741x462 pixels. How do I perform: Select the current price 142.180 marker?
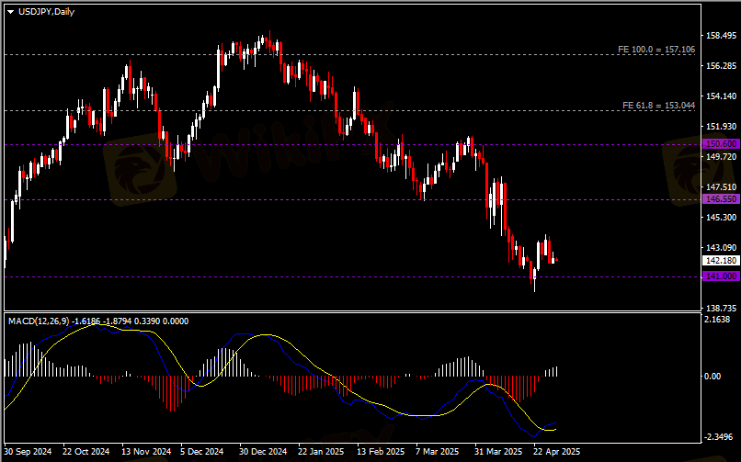click(x=720, y=261)
